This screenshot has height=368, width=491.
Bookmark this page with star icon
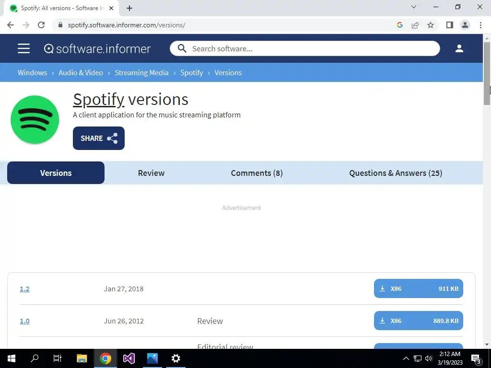click(431, 25)
